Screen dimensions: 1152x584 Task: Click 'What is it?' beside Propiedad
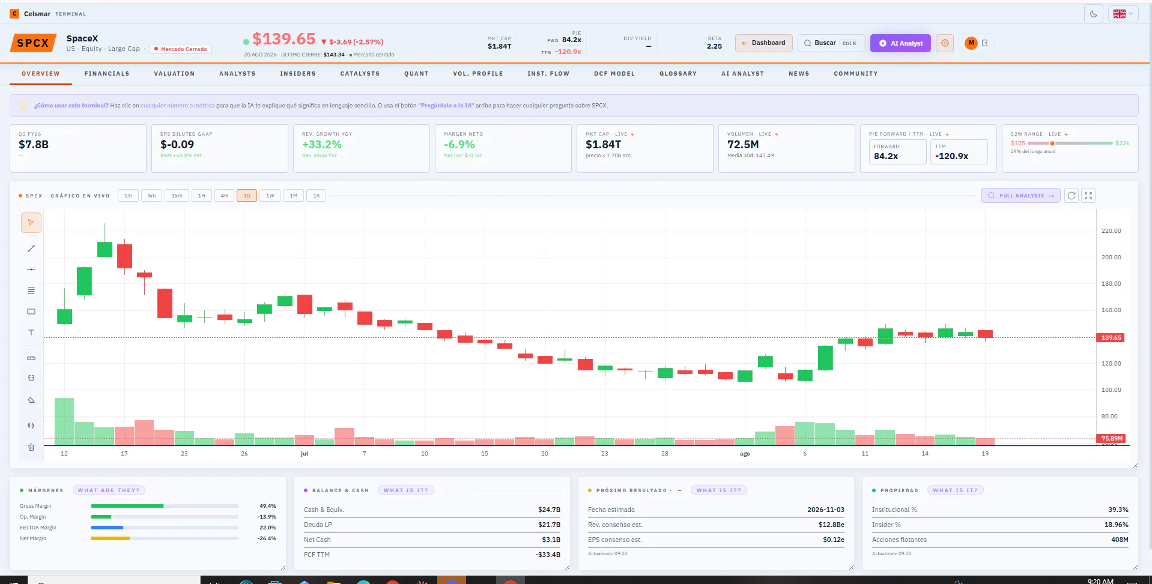[x=955, y=490]
